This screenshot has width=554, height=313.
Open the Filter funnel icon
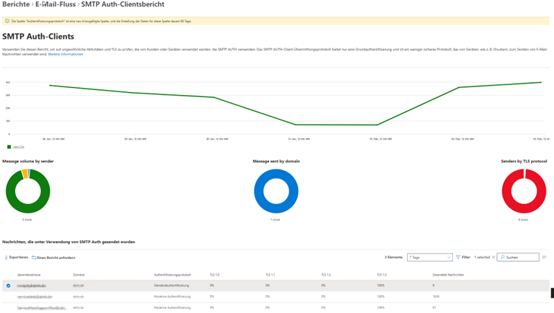tap(458, 257)
